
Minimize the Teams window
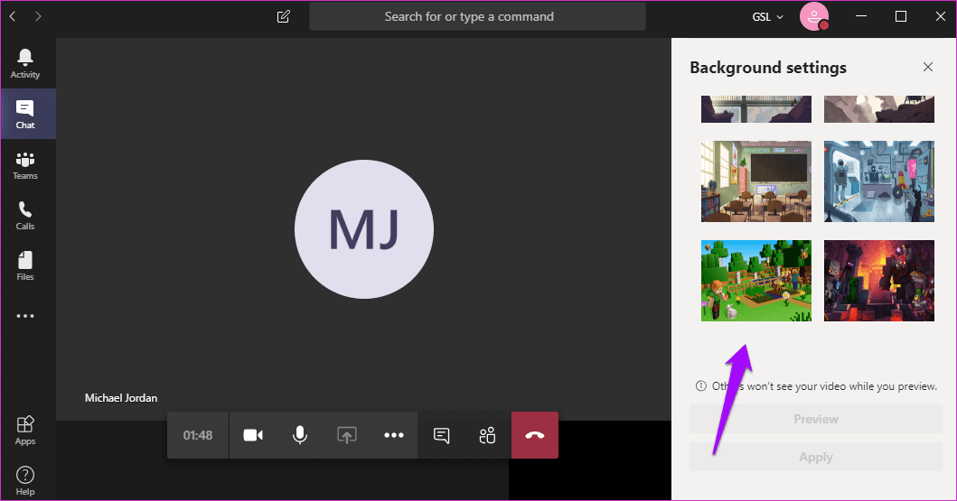861,16
